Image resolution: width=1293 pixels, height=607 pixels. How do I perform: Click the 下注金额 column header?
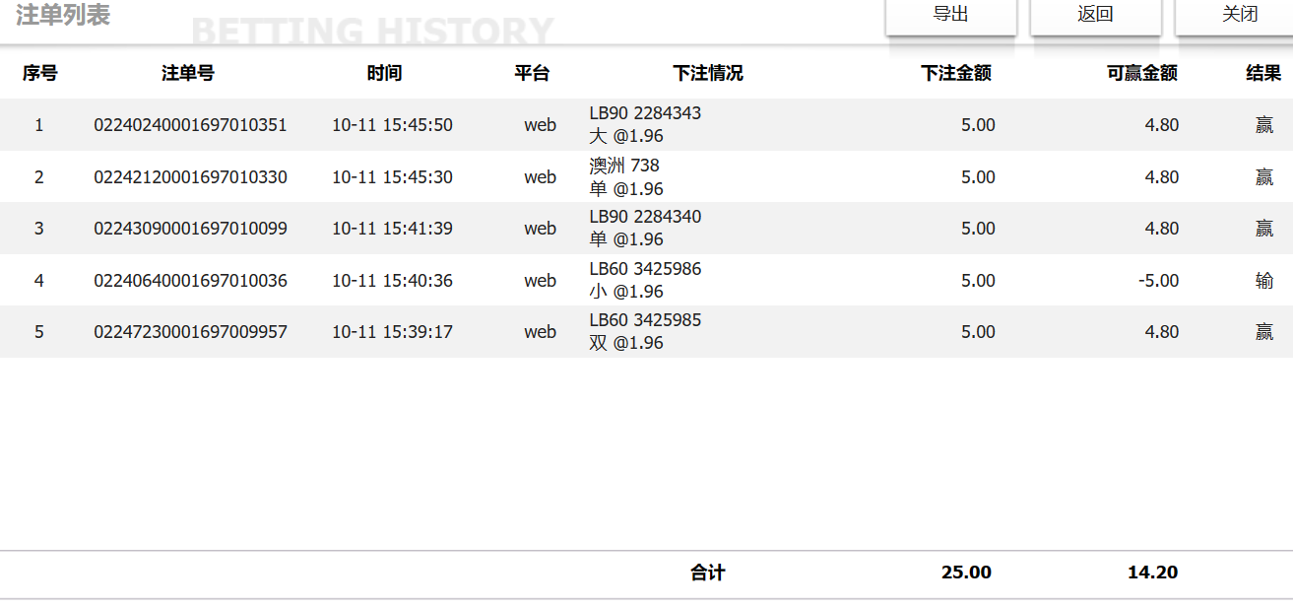pos(955,73)
